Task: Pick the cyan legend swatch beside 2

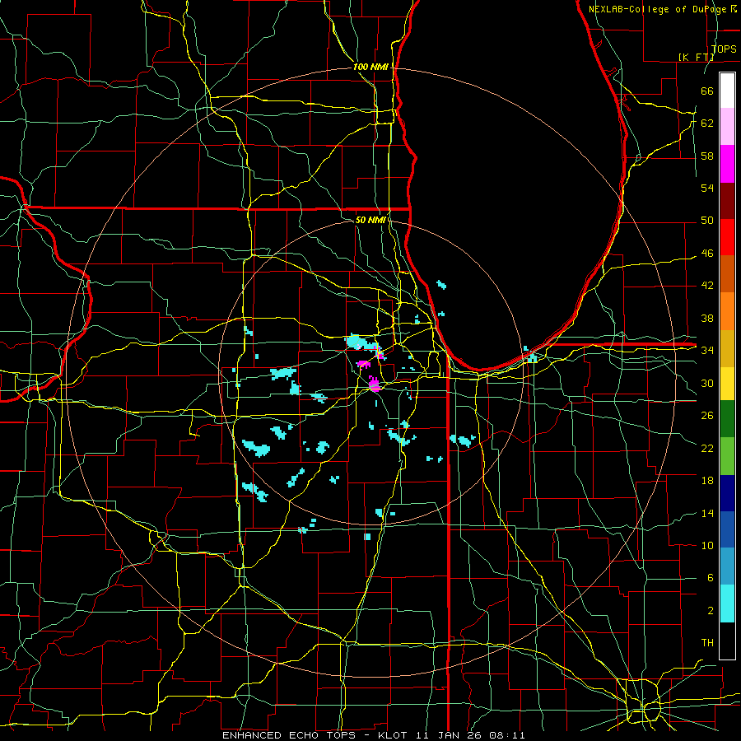Action: click(727, 603)
